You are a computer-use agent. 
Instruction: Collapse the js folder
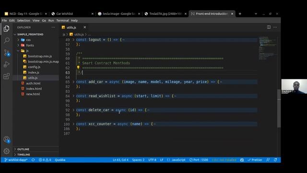coord(27,51)
